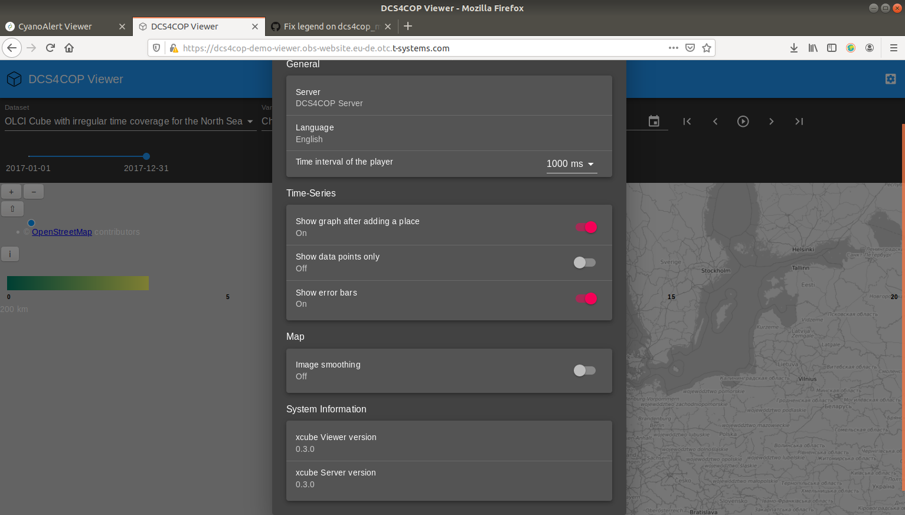The height and width of the screenshot is (515, 905).
Task: Open the calendar date picker
Action: coord(654,121)
